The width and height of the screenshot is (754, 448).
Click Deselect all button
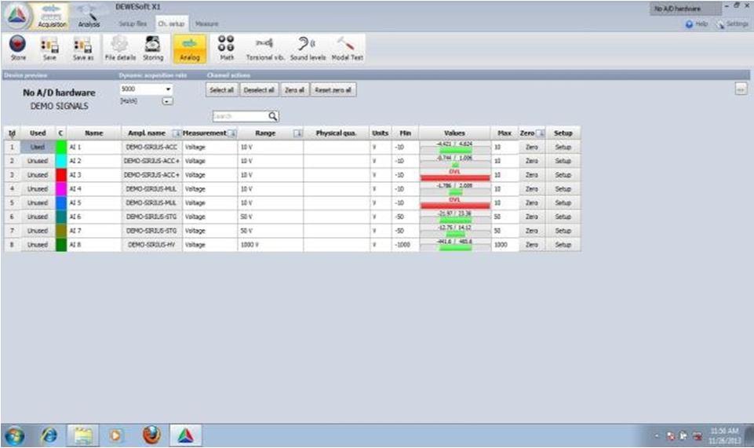coord(259,90)
